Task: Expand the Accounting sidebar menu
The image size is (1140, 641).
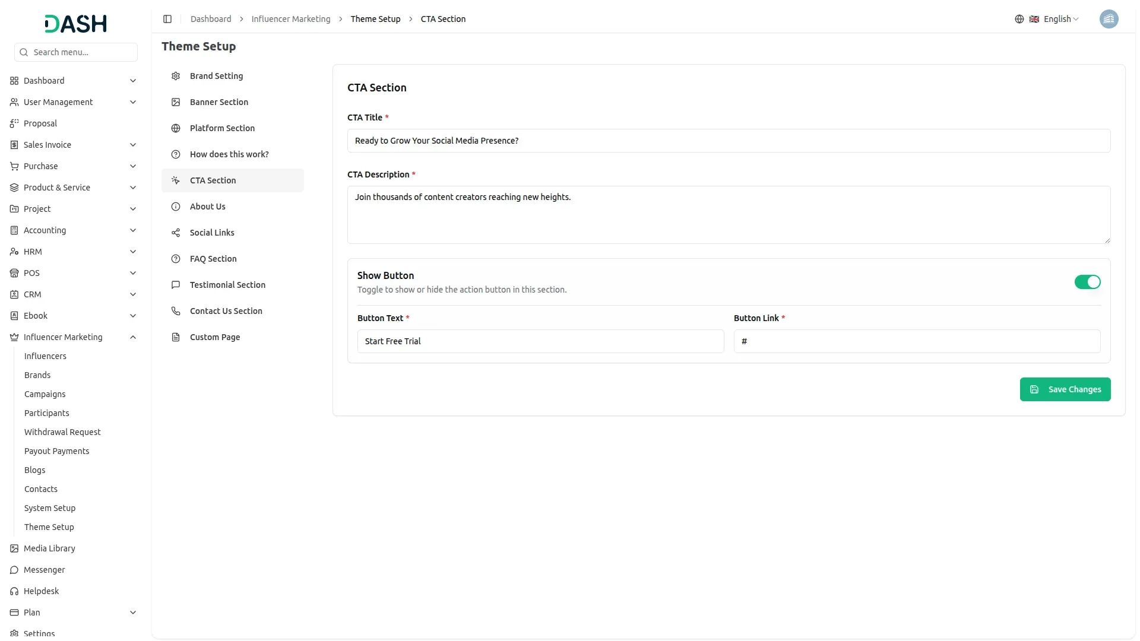Action: (x=133, y=230)
